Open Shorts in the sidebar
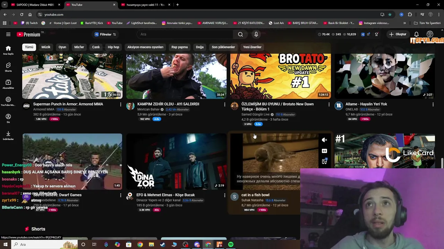This screenshot has width=444, height=249. (x=8, y=67)
